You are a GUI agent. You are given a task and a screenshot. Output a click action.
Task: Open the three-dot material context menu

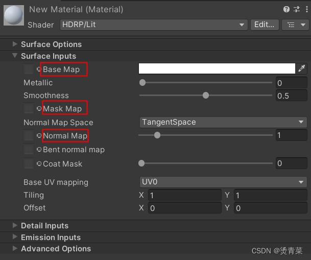pos(307,9)
